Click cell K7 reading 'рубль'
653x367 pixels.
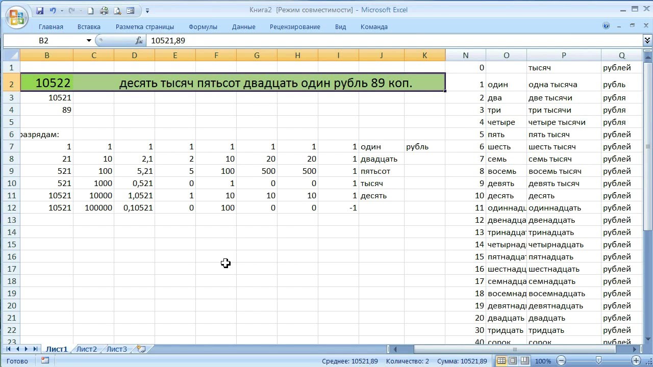pyautogui.click(x=424, y=146)
